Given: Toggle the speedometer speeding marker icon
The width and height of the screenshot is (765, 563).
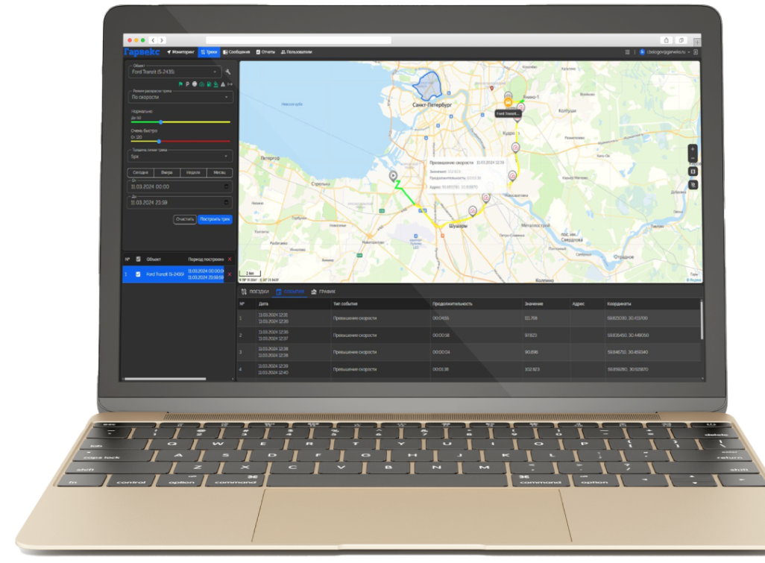Looking at the screenshot, I should point(201,84).
